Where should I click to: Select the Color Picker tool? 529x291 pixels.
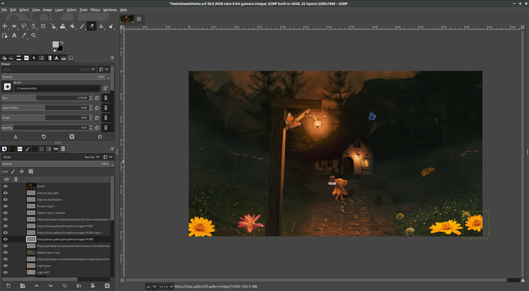24,35
